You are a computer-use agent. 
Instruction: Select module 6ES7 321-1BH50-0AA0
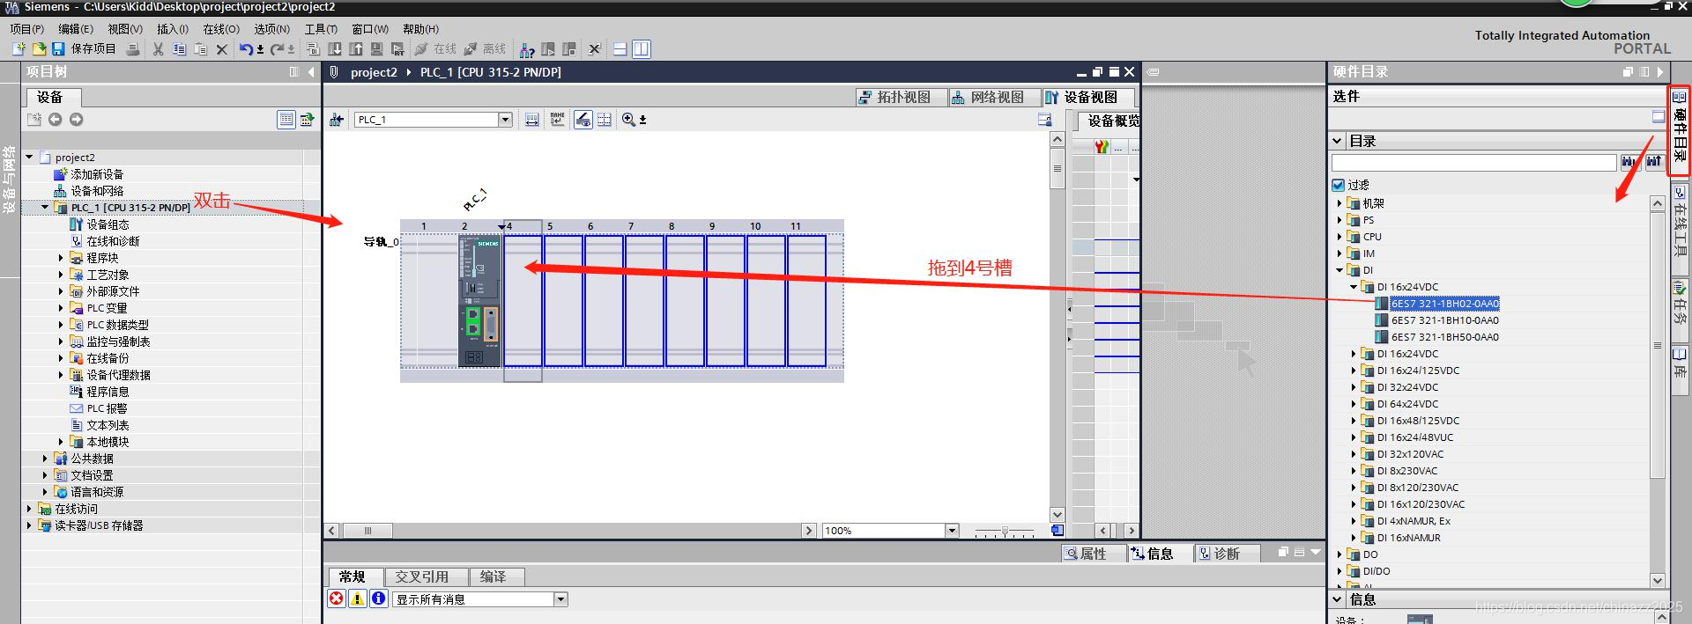pos(1444,337)
